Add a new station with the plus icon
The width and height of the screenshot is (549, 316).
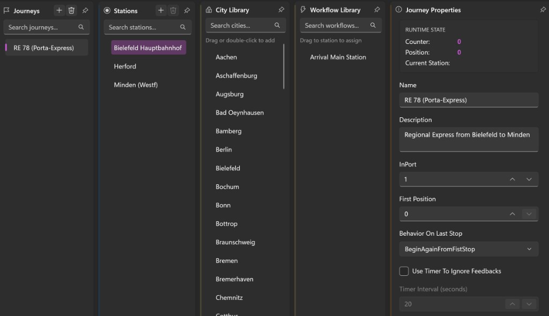coord(161,11)
